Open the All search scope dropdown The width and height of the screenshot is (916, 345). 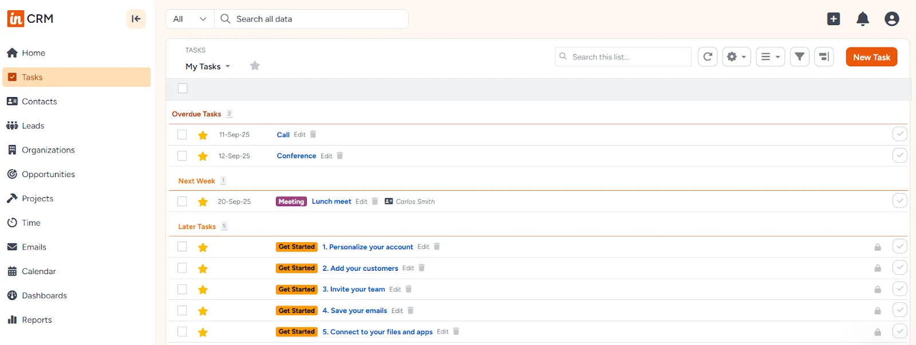(x=190, y=19)
